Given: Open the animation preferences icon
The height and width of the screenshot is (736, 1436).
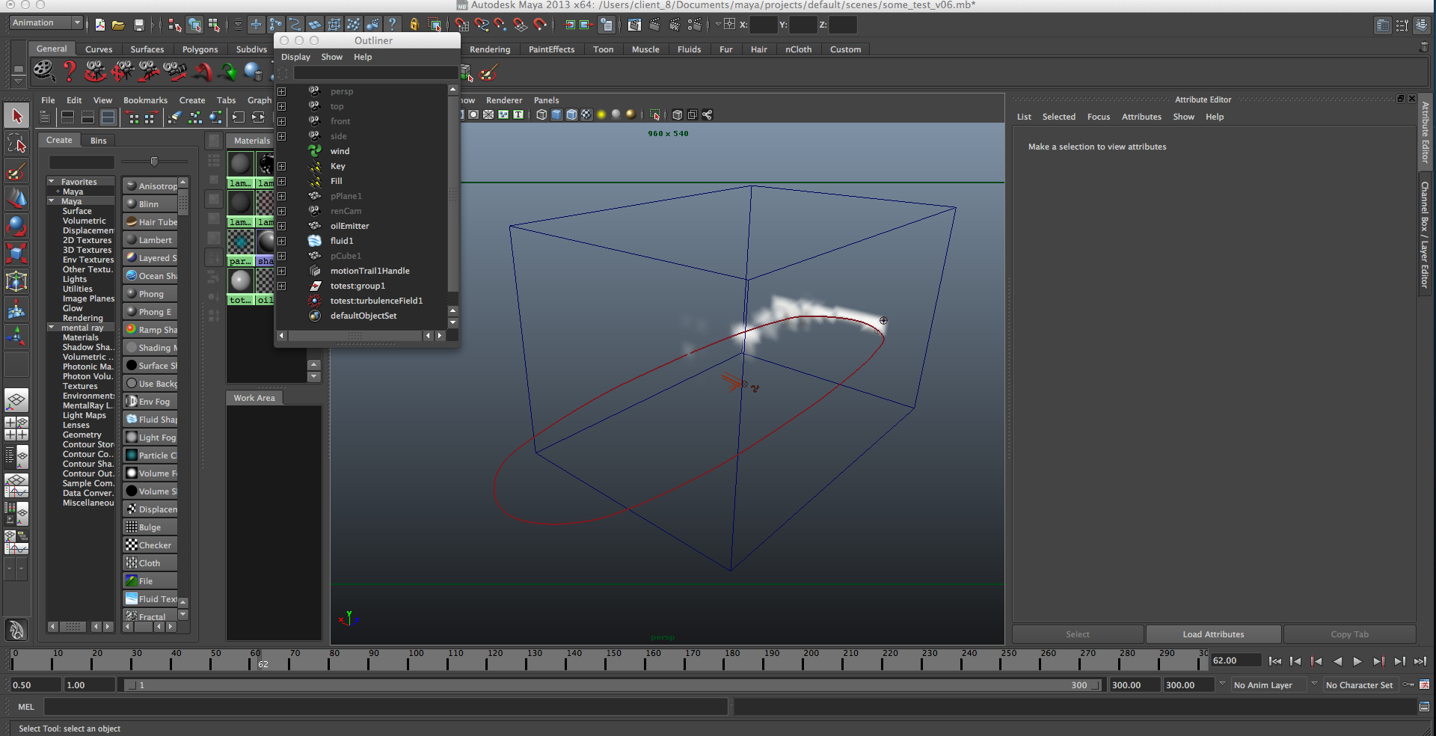Looking at the screenshot, I should coord(1424,685).
